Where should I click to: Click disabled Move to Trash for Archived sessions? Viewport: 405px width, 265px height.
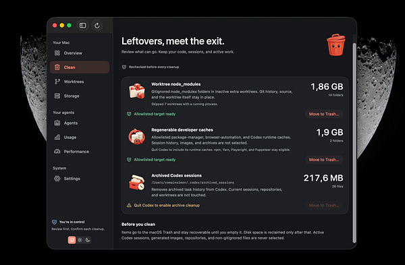[x=324, y=206]
